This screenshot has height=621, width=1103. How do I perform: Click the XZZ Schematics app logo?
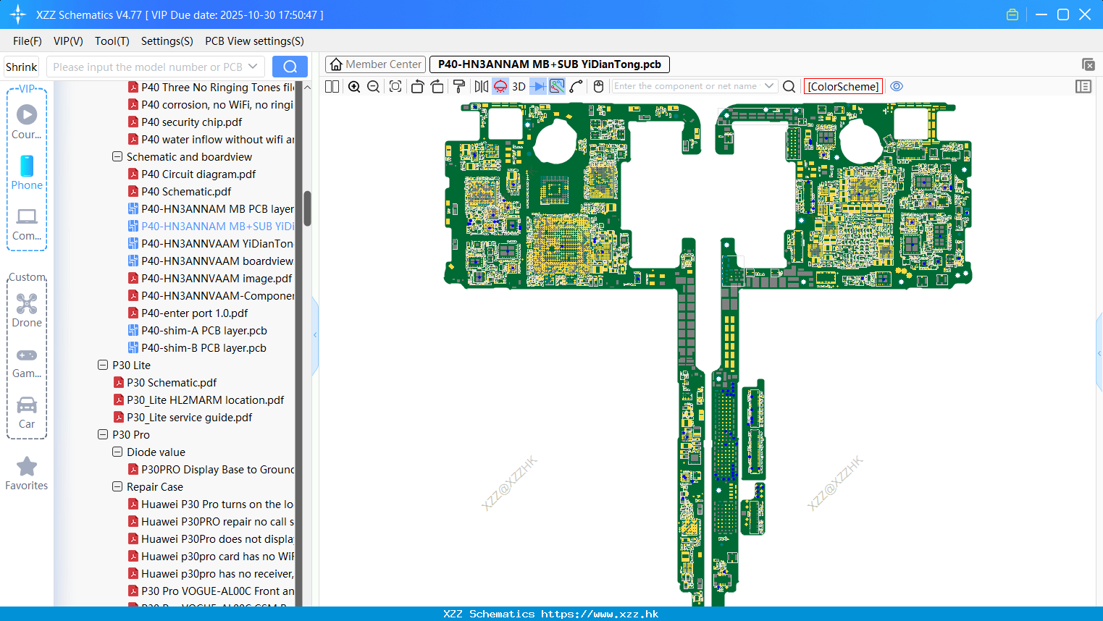18,14
